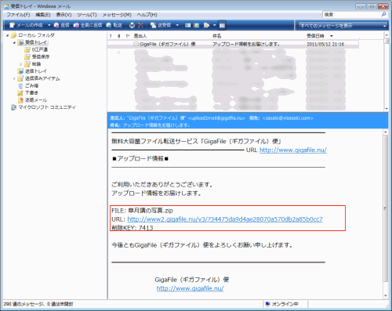Click the message body vertical scrollbar
The image size is (392, 311).
tap(386, 208)
